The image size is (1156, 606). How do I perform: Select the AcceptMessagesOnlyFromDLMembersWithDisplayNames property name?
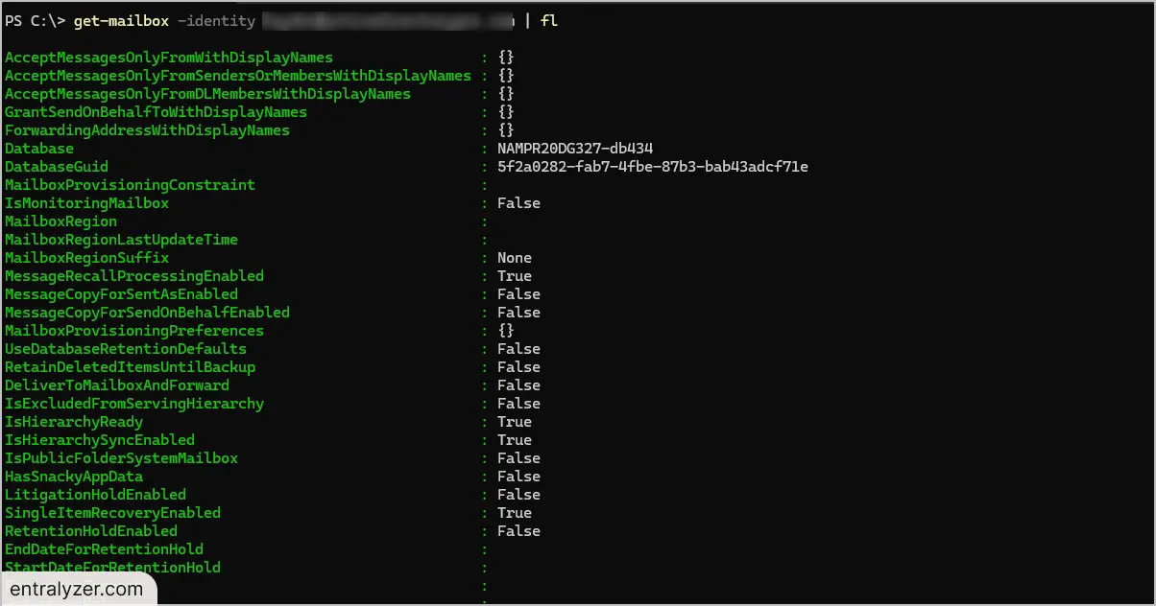pyautogui.click(x=207, y=94)
